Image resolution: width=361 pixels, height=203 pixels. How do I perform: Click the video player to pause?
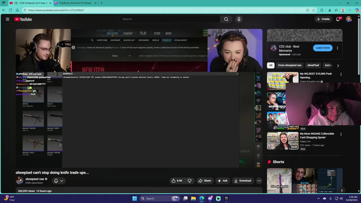pyautogui.click(x=139, y=98)
